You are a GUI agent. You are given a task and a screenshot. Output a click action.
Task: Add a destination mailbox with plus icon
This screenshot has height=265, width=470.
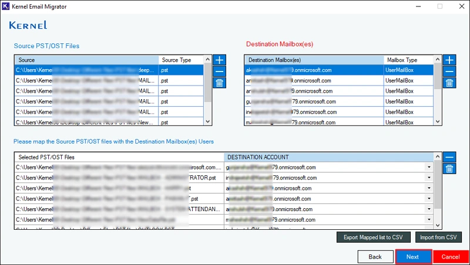click(x=449, y=60)
